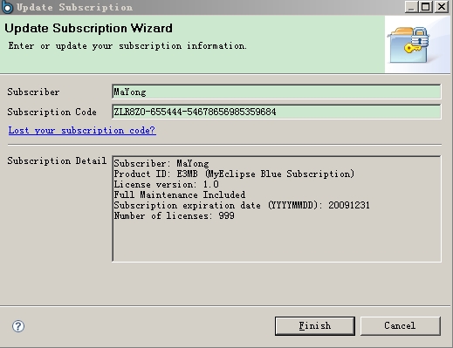The image size is (453, 348).
Task: Click the Finish button
Action: click(315, 325)
